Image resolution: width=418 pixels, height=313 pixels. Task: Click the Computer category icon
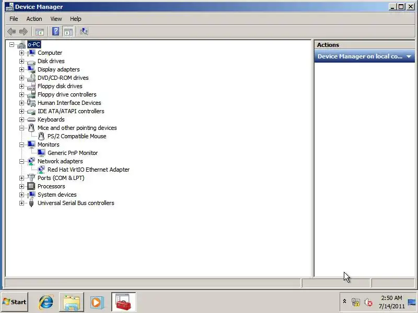point(31,53)
